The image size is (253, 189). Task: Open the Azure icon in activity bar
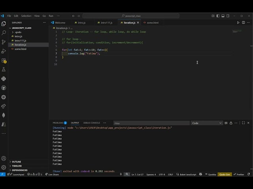(x=4, y=124)
